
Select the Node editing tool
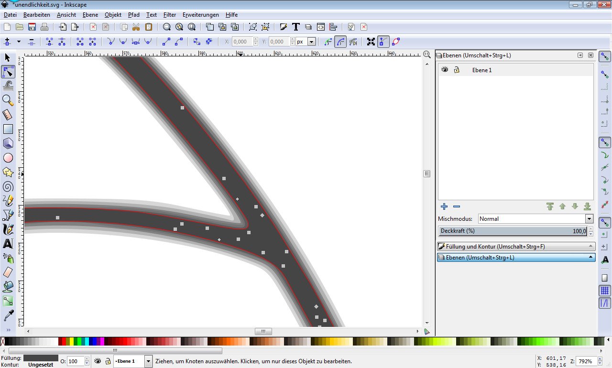[8, 72]
